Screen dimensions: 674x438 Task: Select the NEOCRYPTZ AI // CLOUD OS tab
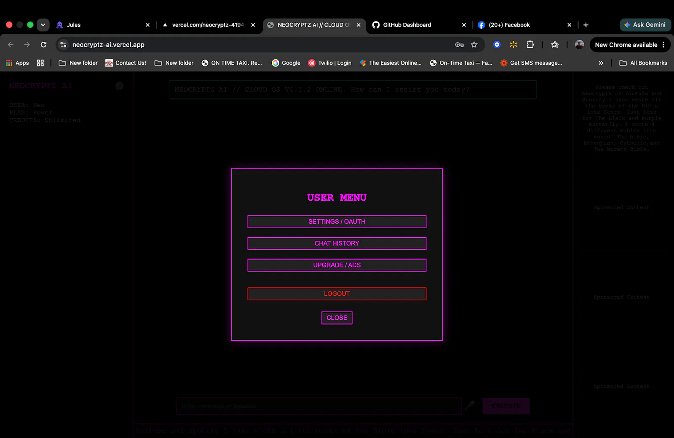(314, 25)
